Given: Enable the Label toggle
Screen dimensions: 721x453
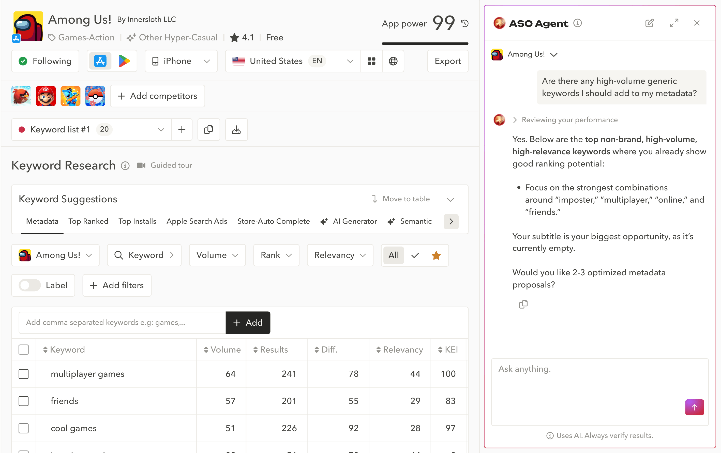Looking at the screenshot, I should (x=29, y=285).
